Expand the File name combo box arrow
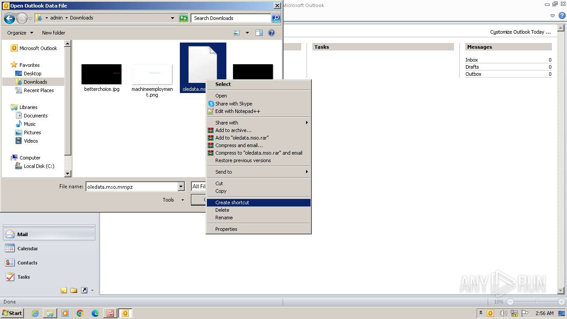The height and width of the screenshot is (319, 567). [181, 187]
